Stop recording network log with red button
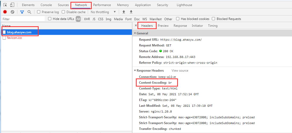292x133 pixels. [5, 12]
